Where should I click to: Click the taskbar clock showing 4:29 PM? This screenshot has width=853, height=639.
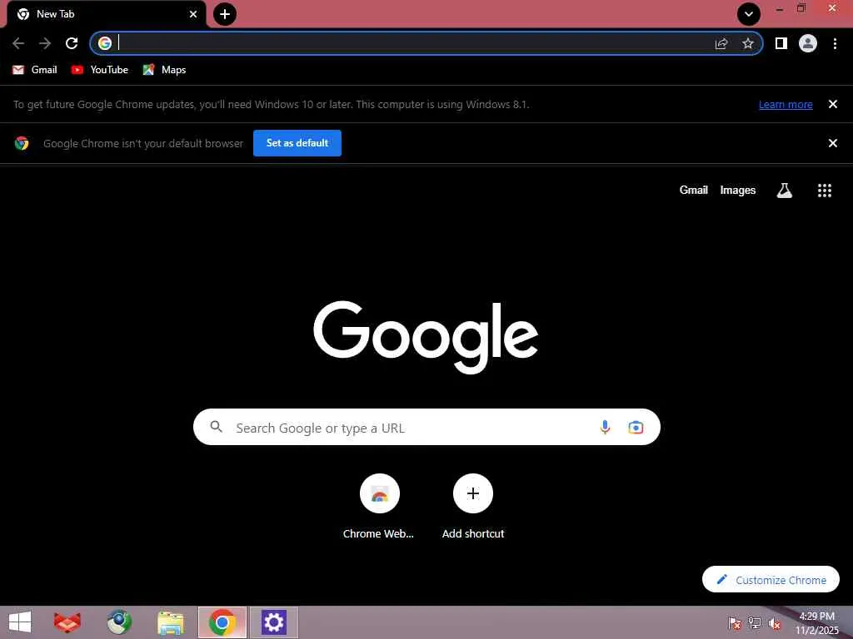coord(817,623)
